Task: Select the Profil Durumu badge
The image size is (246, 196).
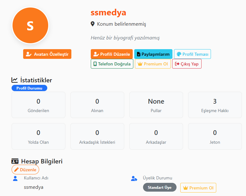Action: (x=29, y=88)
